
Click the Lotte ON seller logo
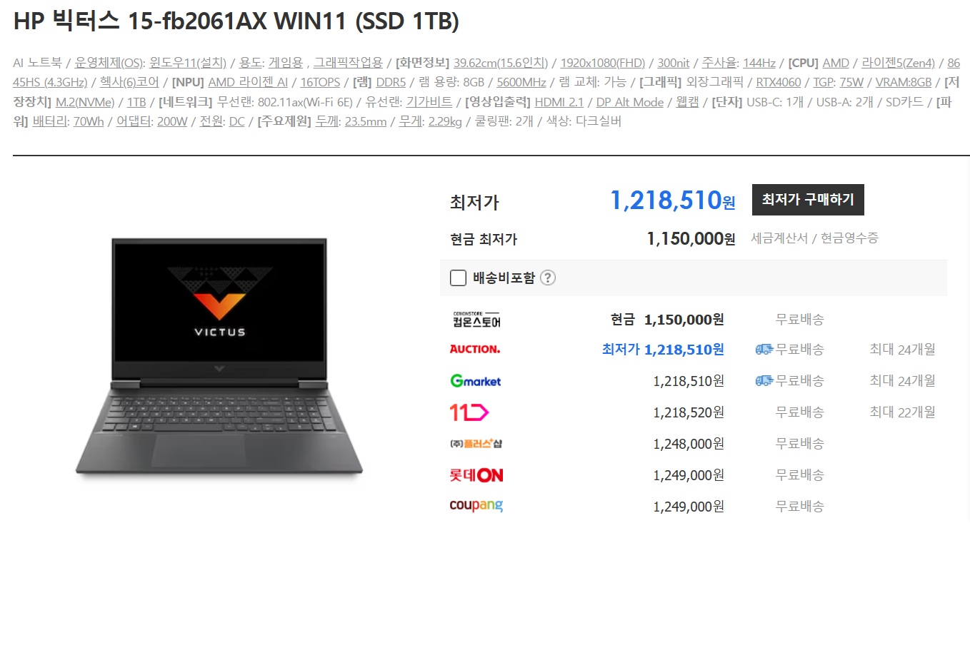click(476, 475)
